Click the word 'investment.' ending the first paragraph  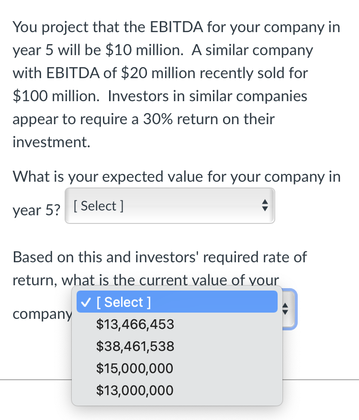point(51,142)
